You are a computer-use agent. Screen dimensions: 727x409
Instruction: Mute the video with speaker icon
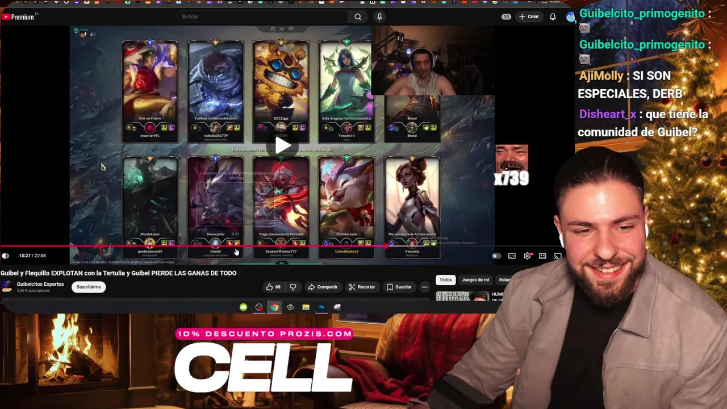[x=6, y=256]
